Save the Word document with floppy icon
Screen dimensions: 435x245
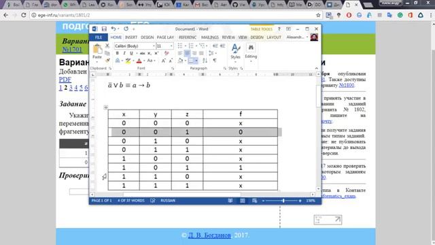pos(104,29)
